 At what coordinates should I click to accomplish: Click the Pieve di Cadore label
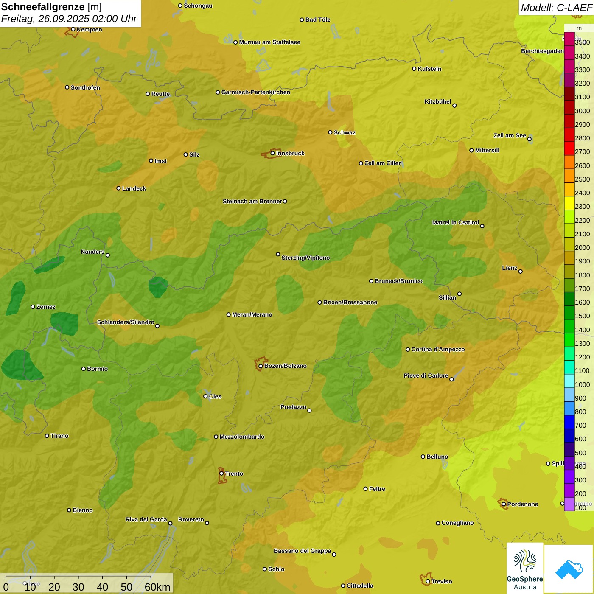[x=426, y=375]
